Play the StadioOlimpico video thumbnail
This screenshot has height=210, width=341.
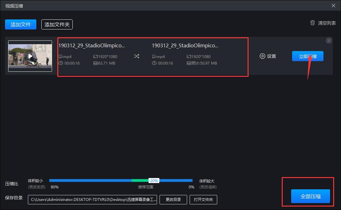30,56
